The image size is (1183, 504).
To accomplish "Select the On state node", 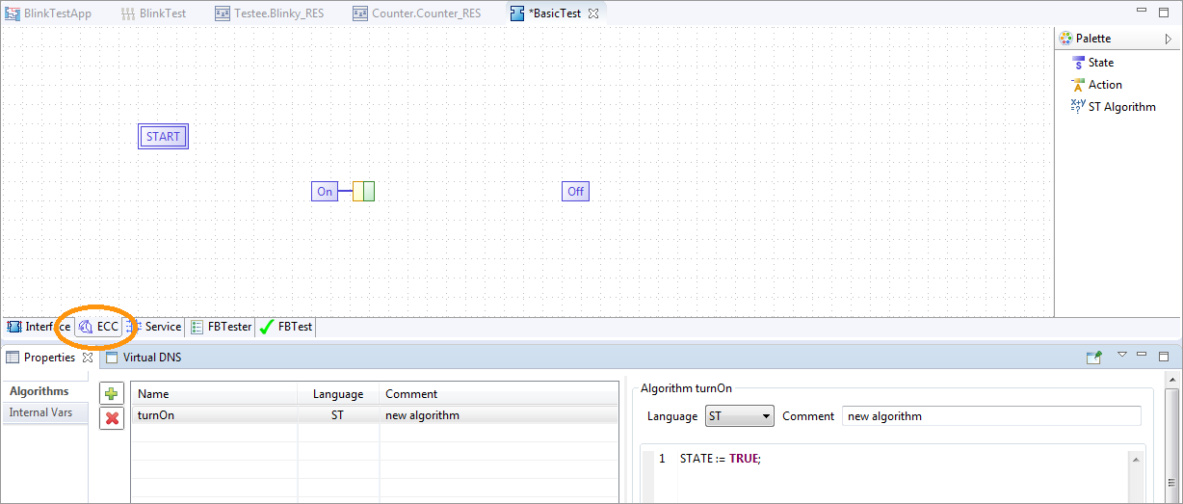I will [x=325, y=192].
